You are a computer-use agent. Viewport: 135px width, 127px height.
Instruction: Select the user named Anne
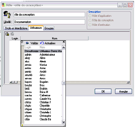[43, 68]
